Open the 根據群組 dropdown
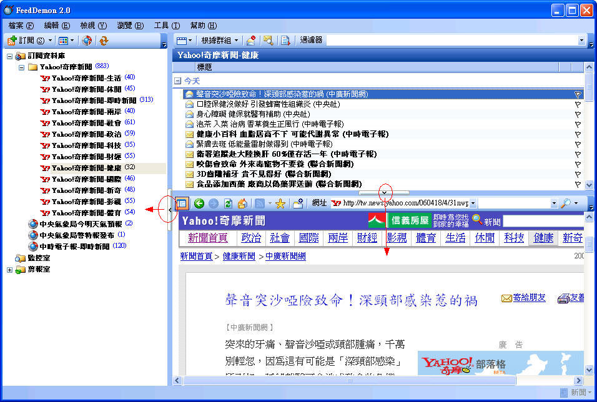Screen dimensions: 597x402 (x=219, y=41)
